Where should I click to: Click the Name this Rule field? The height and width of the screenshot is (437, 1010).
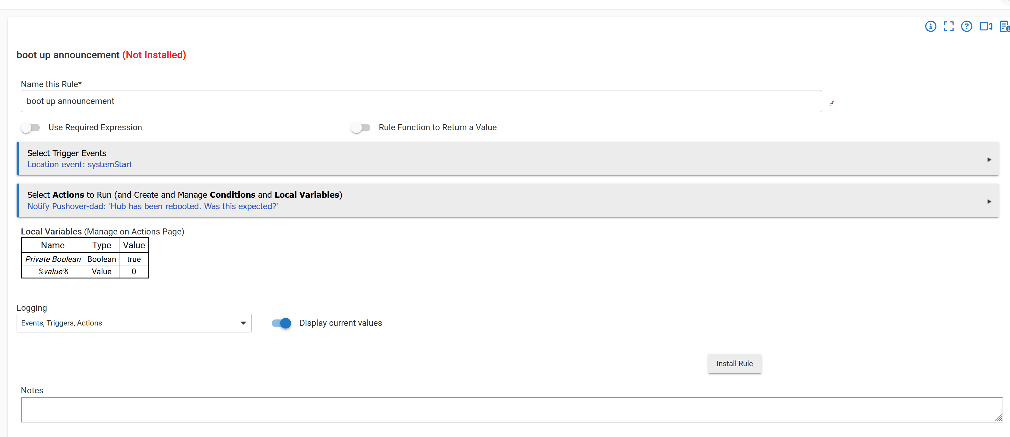pyautogui.click(x=421, y=101)
